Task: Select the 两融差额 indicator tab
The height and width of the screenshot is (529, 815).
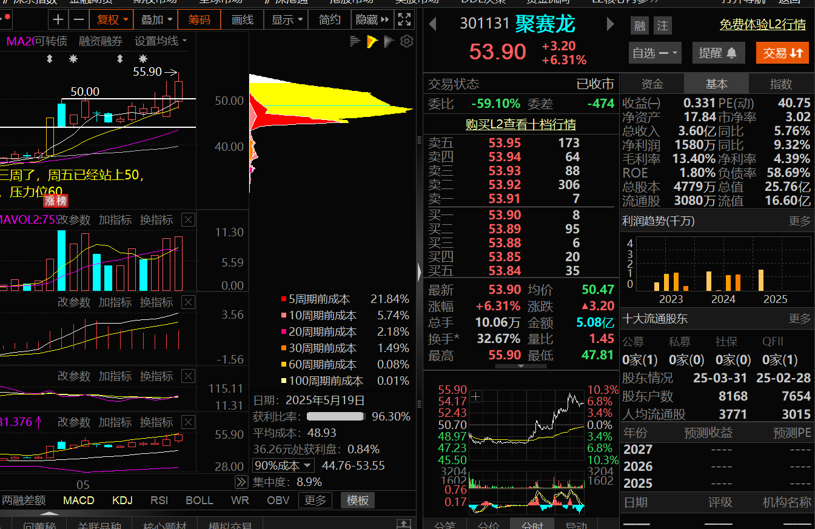Action: (24, 501)
